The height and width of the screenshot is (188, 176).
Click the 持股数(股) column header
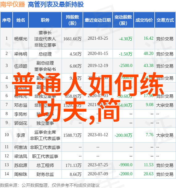(72, 20)
